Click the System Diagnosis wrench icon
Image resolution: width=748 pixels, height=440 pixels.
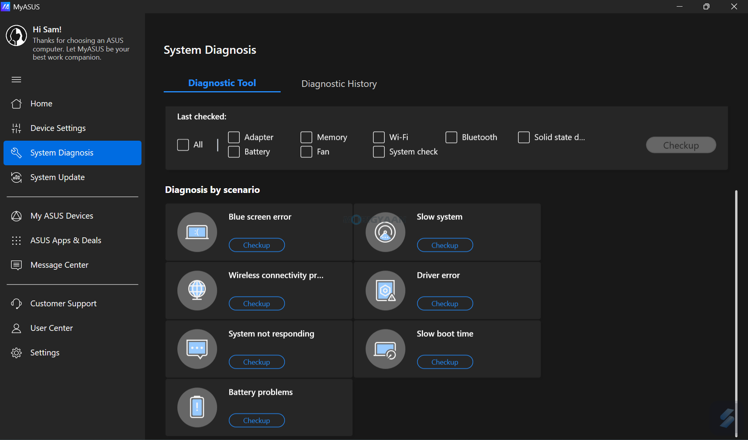point(16,153)
